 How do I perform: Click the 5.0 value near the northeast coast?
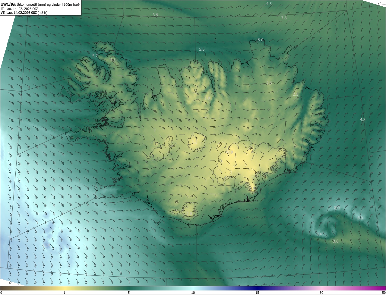point(261,40)
